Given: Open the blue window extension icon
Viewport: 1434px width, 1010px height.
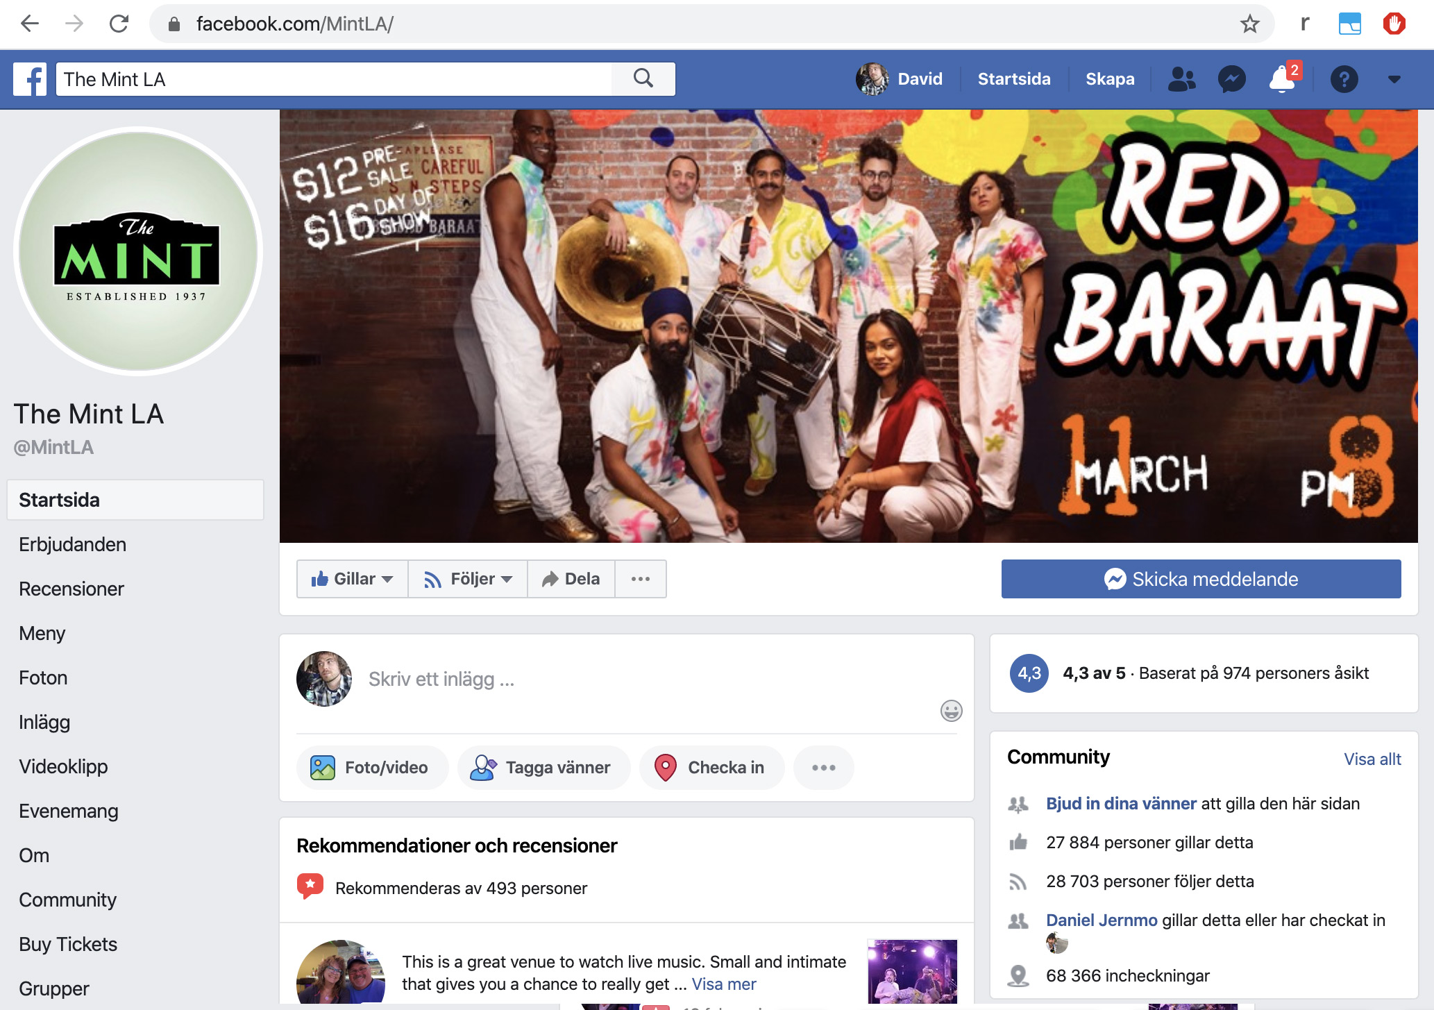Looking at the screenshot, I should click(1349, 24).
